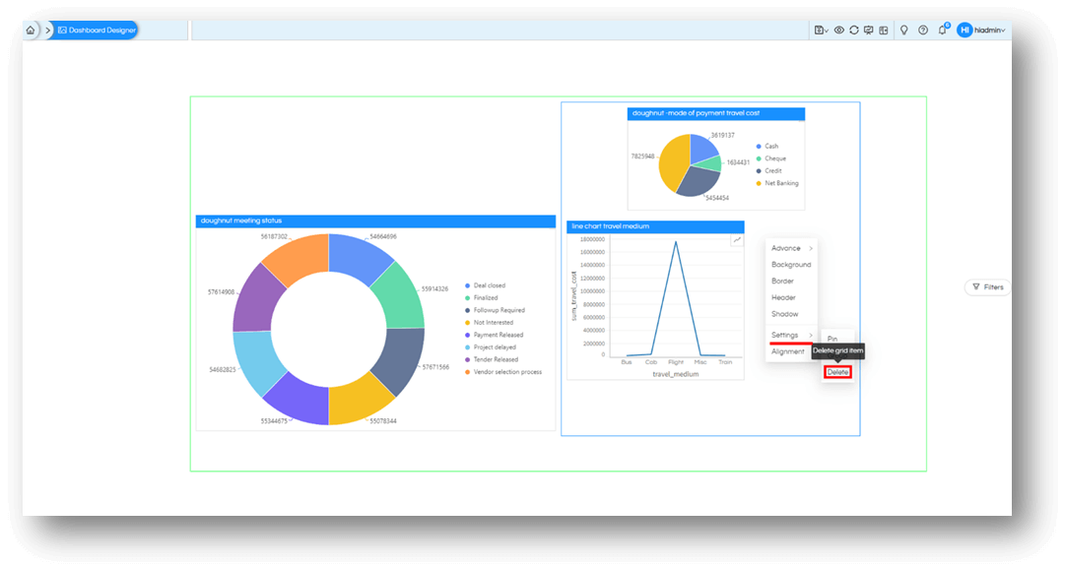
Task: Toggle Credit legend entry
Action: click(x=768, y=171)
